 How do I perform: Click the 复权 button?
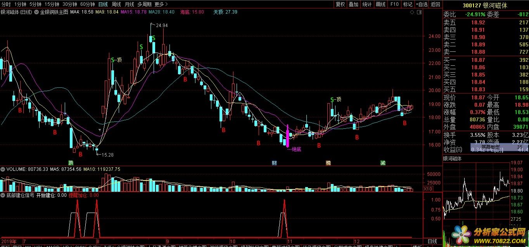pyautogui.click(x=340, y=4)
